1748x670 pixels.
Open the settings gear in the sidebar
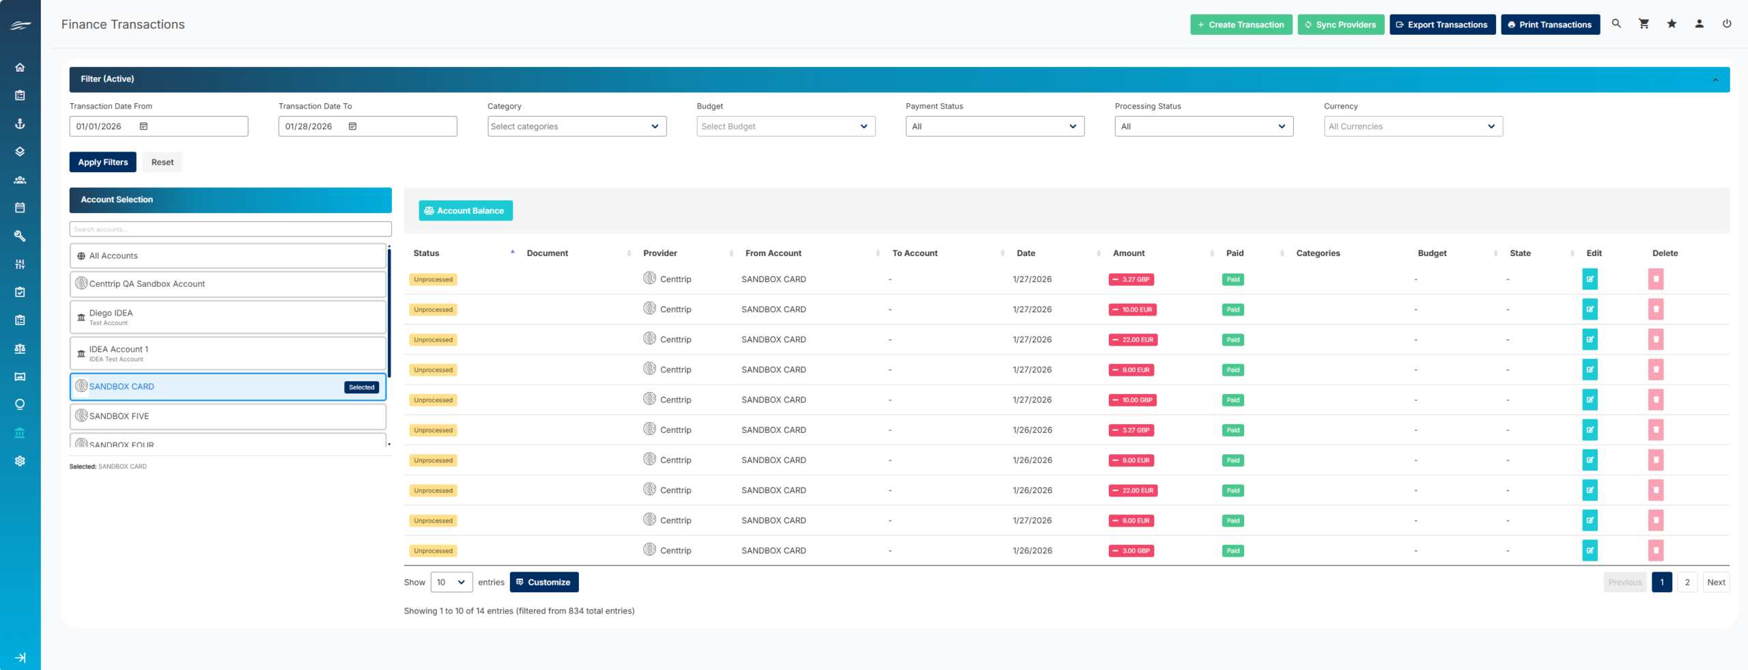point(20,461)
